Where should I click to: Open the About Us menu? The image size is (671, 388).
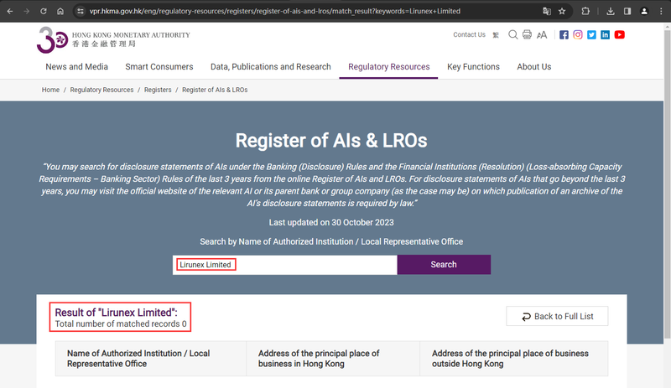[x=534, y=67]
